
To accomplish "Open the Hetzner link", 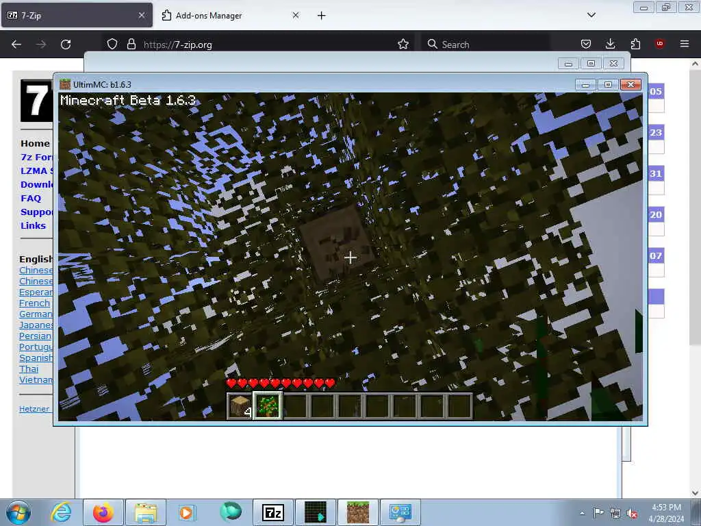I will [34, 409].
